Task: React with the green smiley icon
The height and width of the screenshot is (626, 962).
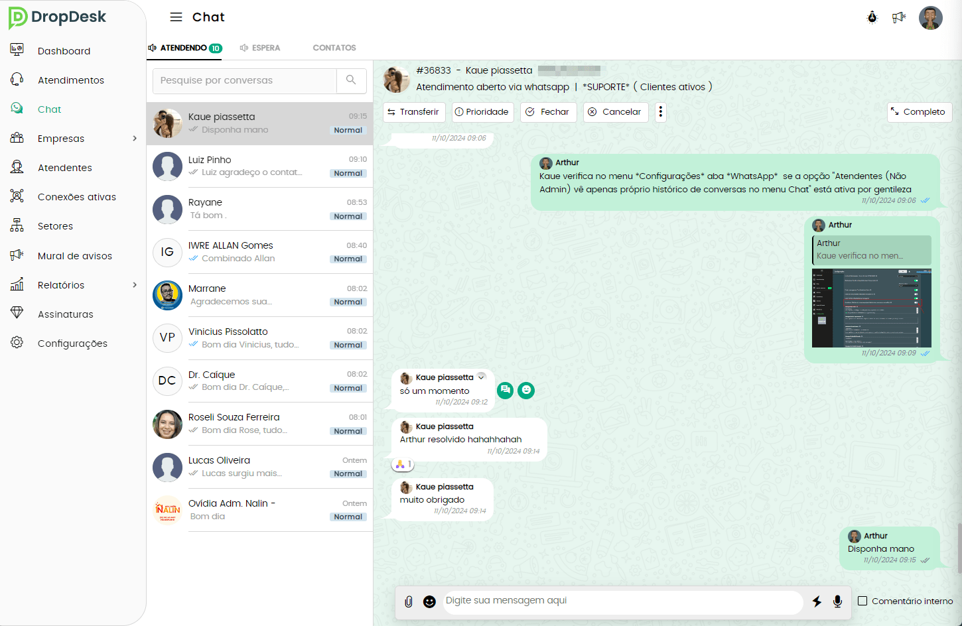Action: (x=526, y=391)
